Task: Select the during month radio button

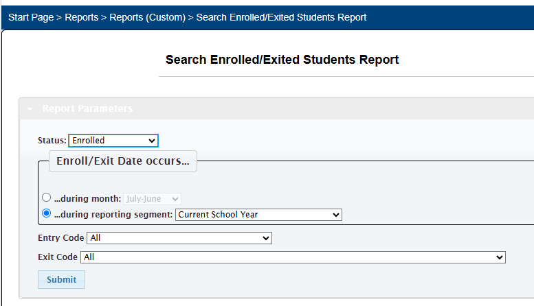Action: pyautogui.click(x=46, y=198)
